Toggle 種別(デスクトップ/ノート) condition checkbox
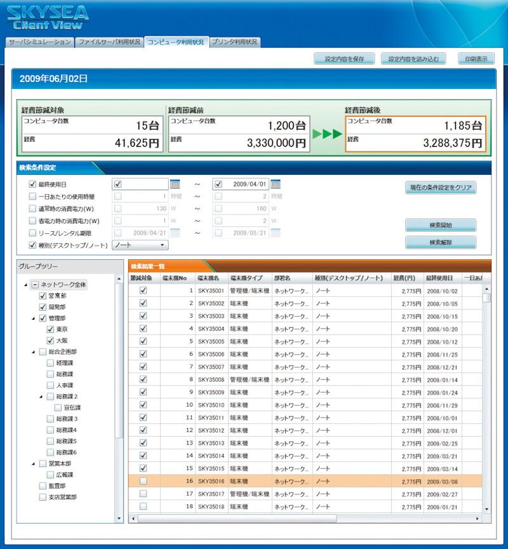508x549 pixels. (32, 245)
